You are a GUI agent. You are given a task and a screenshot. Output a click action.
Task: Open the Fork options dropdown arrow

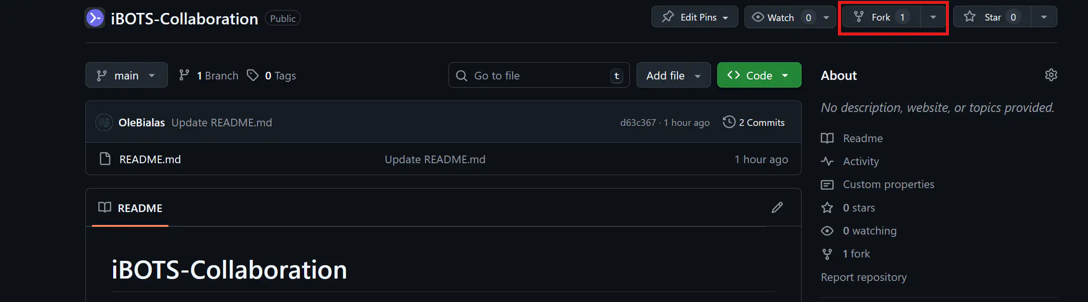pos(933,17)
